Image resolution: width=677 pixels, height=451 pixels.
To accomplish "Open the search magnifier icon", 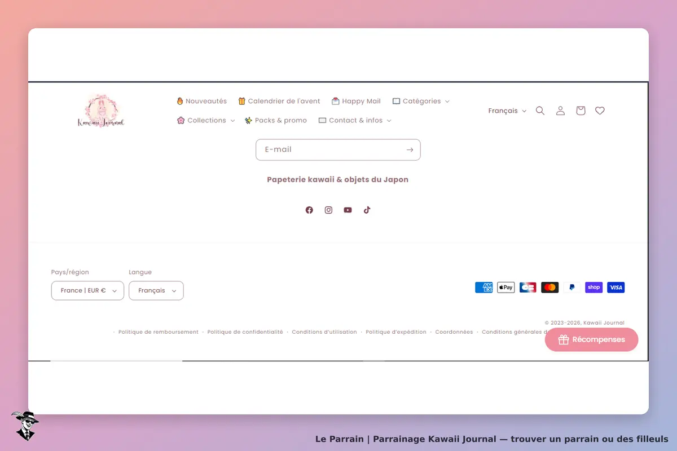I will (540, 110).
